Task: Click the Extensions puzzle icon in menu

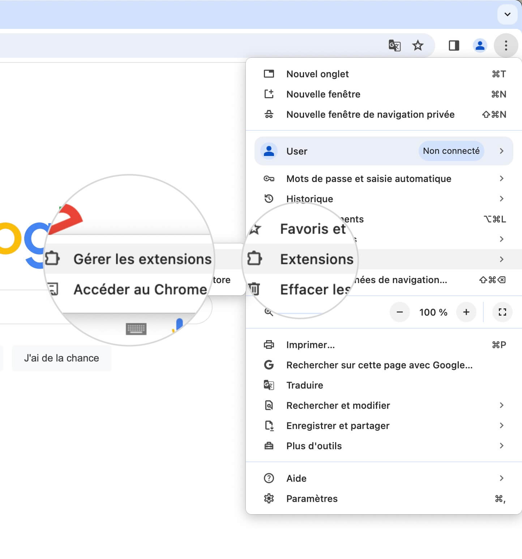Action: coord(254,258)
